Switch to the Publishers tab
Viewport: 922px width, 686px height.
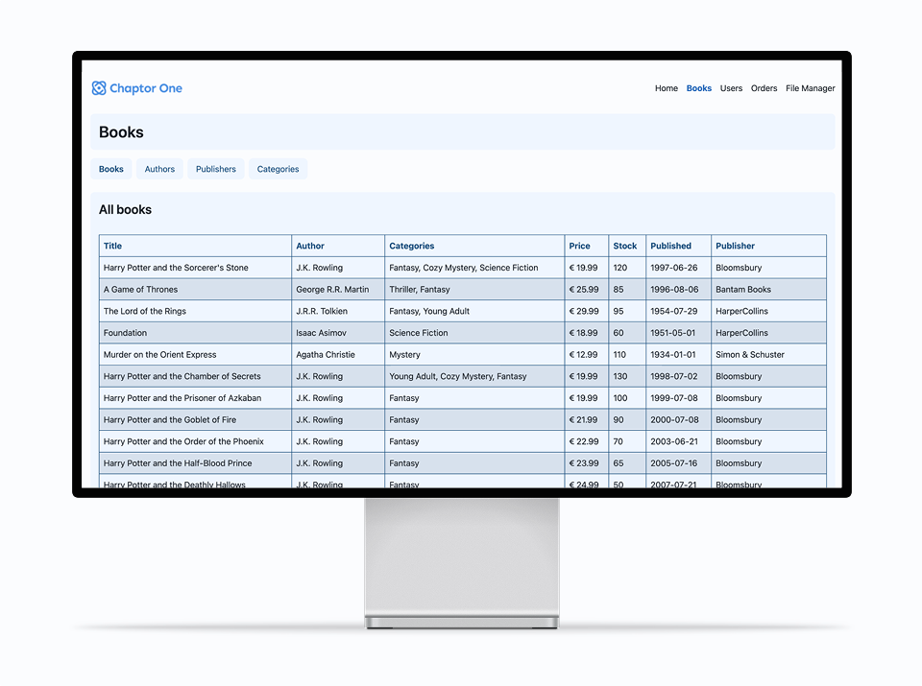click(x=215, y=169)
